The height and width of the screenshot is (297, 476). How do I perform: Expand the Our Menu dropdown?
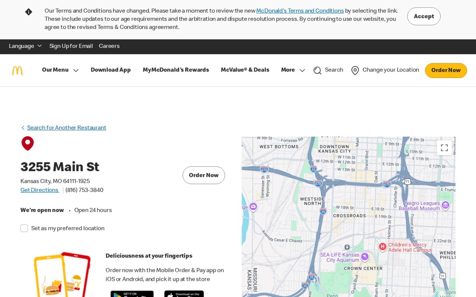click(x=60, y=70)
